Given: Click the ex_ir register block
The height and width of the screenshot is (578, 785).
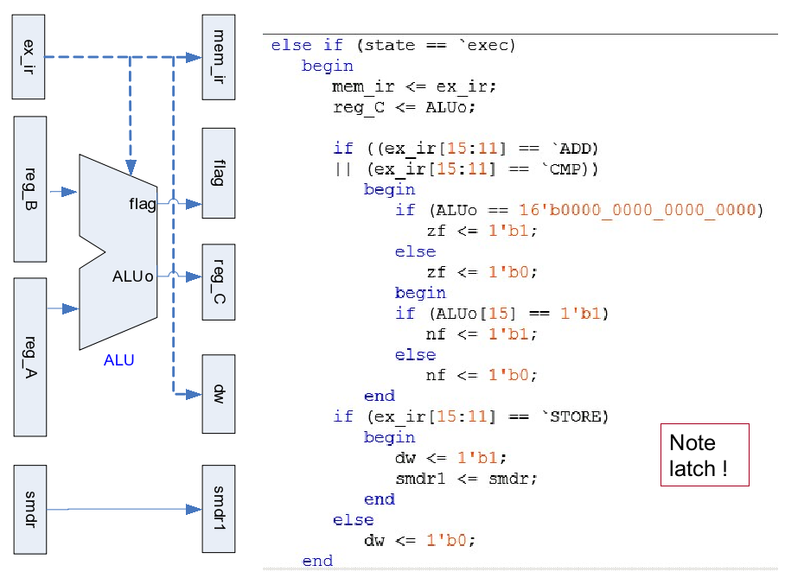Looking at the screenshot, I should pyautogui.click(x=29, y=56).
